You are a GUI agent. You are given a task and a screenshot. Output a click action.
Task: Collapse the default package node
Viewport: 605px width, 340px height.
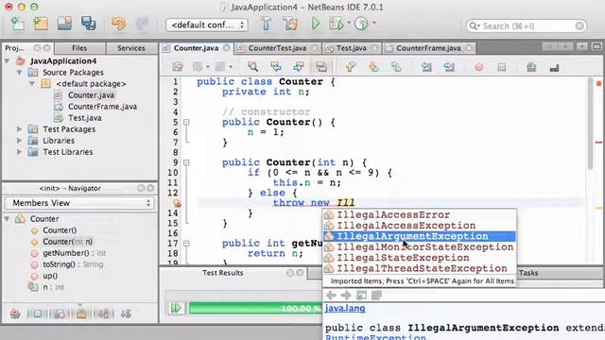(32, 84)
